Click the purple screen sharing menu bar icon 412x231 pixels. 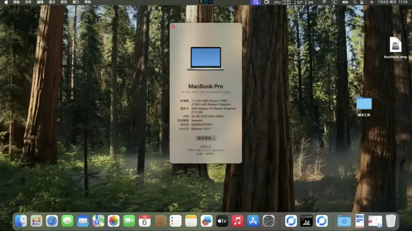pos(255,2)
